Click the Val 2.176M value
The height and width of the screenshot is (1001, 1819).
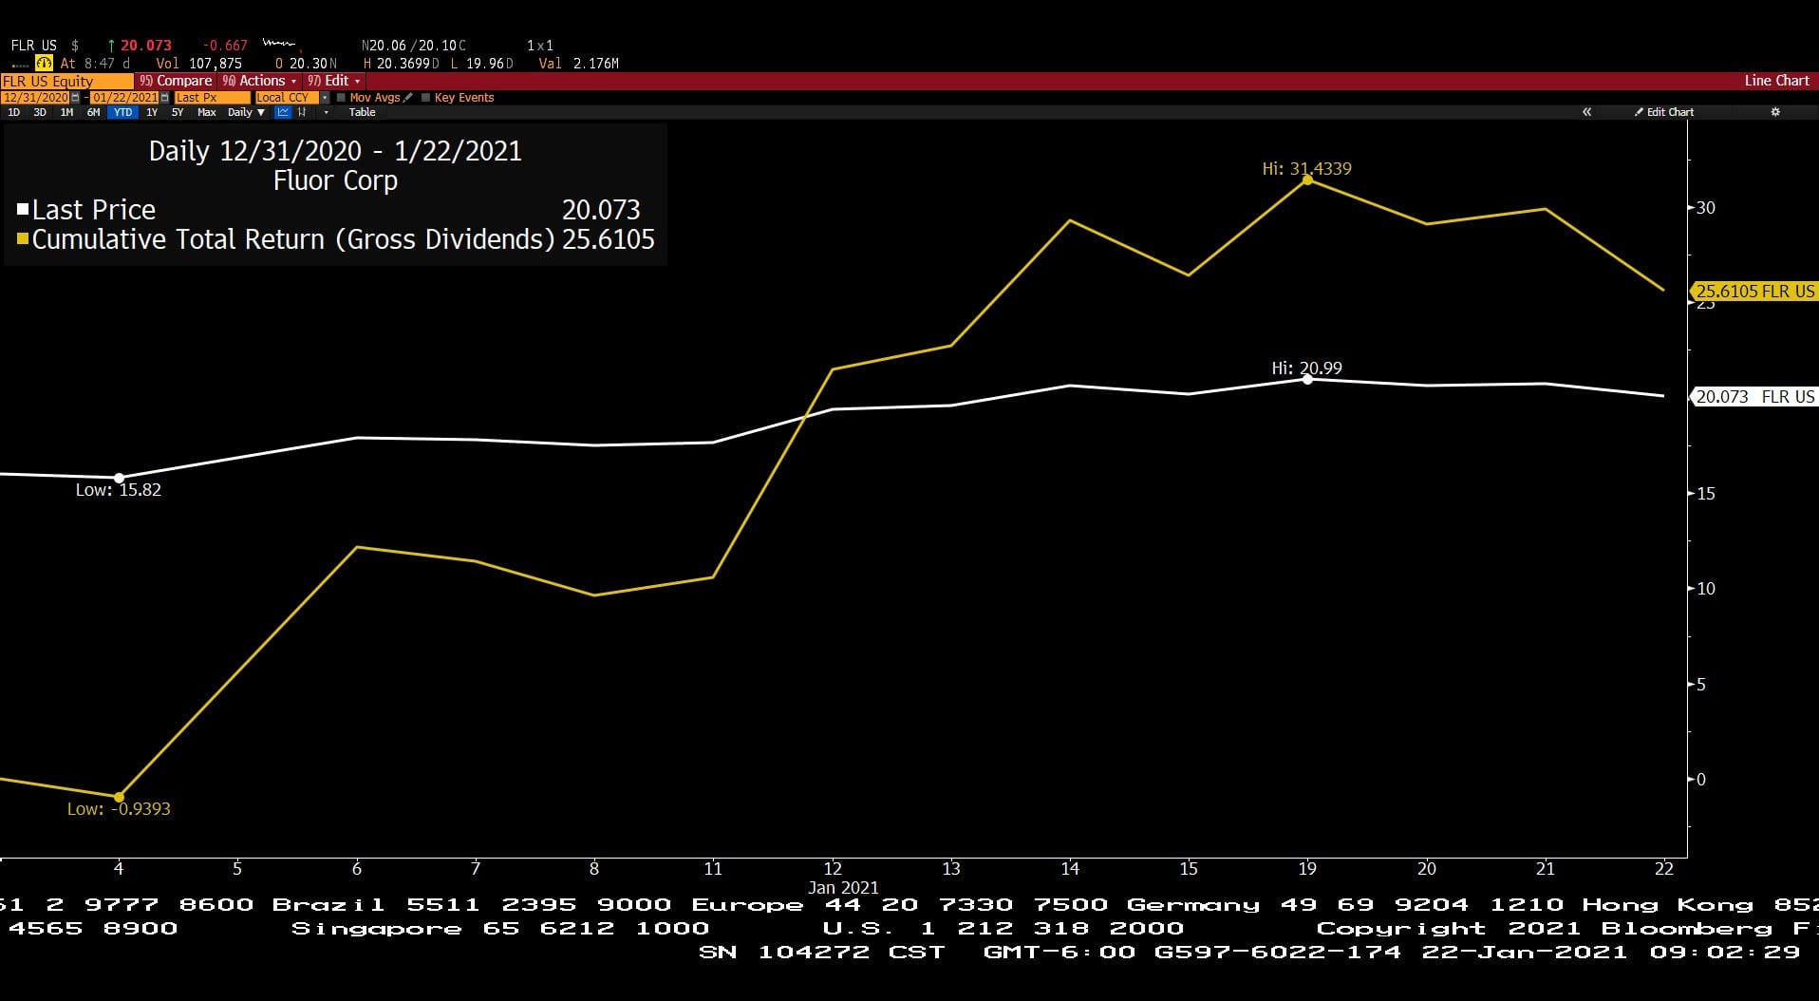coord(578,64)
